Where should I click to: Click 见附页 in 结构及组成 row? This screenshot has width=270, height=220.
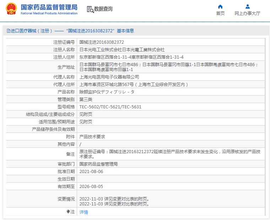[86, 114]
